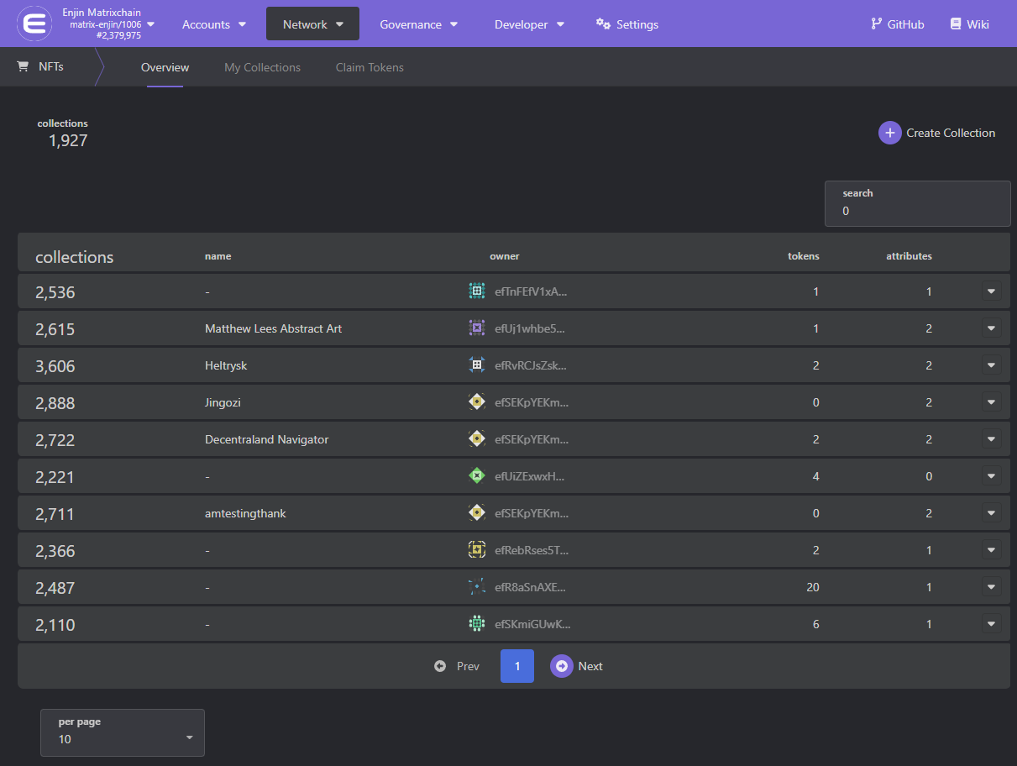Open the Enjin Matrixchain network selector

tap(86, 24)
